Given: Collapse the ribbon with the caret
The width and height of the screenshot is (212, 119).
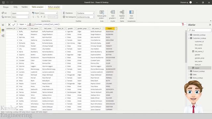Looking at the screenshot, I should click(211, 21).
